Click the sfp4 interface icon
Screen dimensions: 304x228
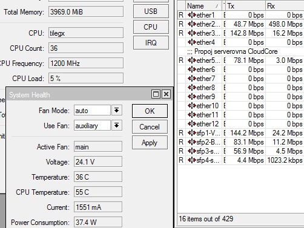click(191, 160)
